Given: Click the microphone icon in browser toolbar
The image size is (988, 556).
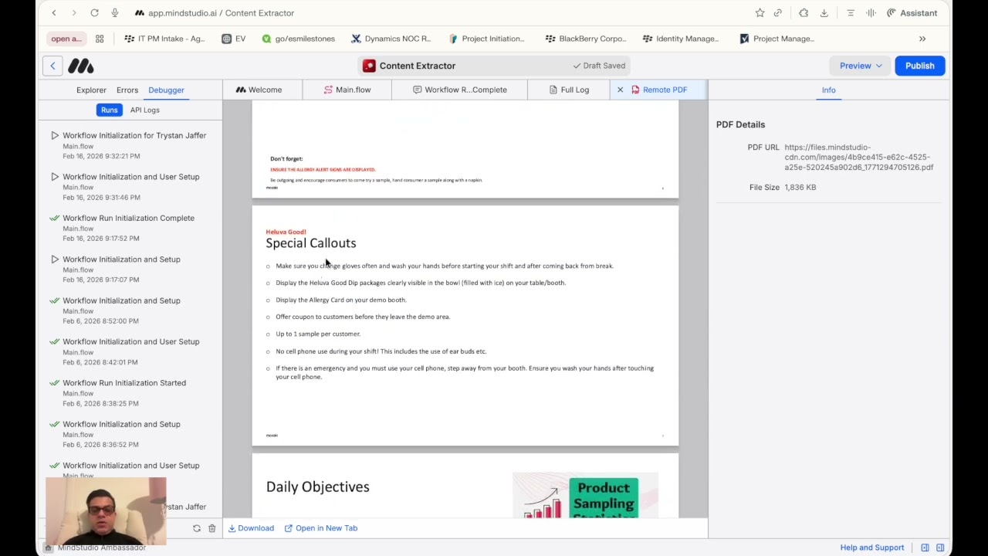Looking at the screenshot, I should (115, 13).
